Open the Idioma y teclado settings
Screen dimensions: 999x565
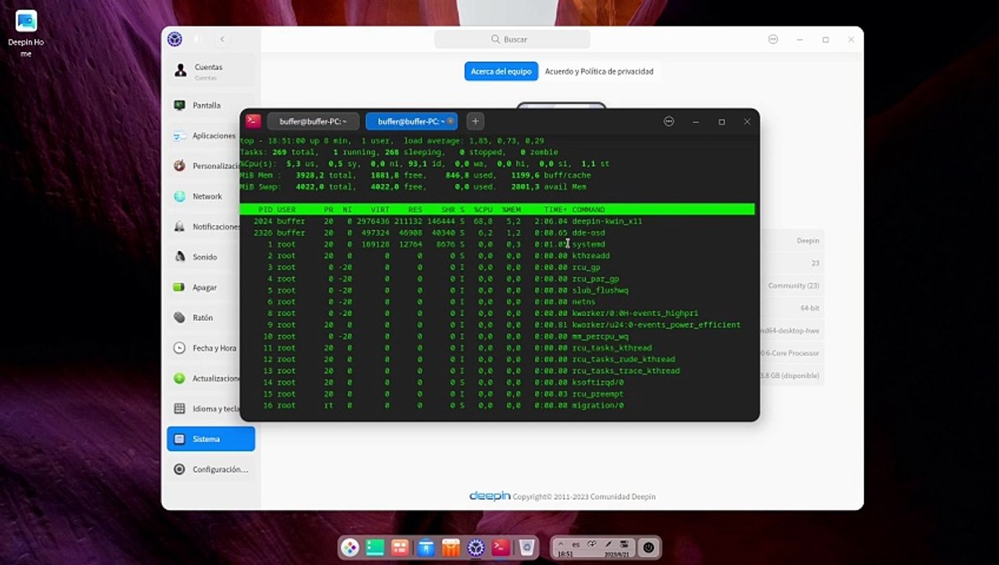pos(210,409)
